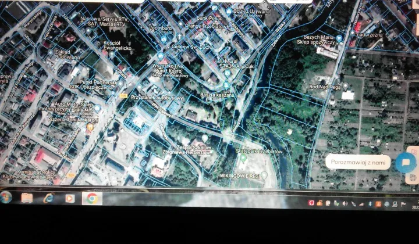Select the Orange Trzebiatów map pin
Screen dimensions: 419x244
pos(180,24)
